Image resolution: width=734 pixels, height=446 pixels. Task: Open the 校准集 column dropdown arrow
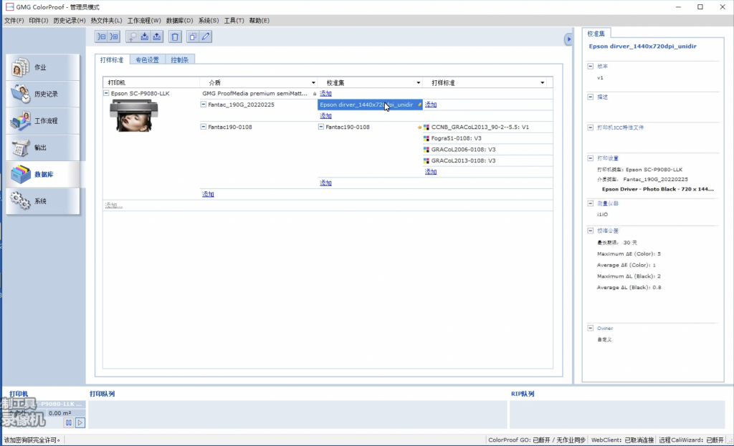418,83
